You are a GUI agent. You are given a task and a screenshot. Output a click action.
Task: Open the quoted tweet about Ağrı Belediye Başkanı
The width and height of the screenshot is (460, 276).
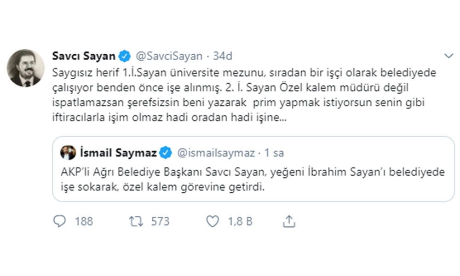click(253, 178)
